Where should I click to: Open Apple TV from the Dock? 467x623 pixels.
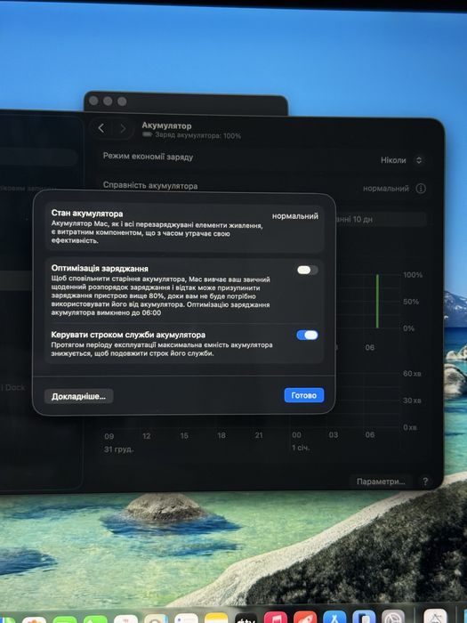click(x=246, y=619)
